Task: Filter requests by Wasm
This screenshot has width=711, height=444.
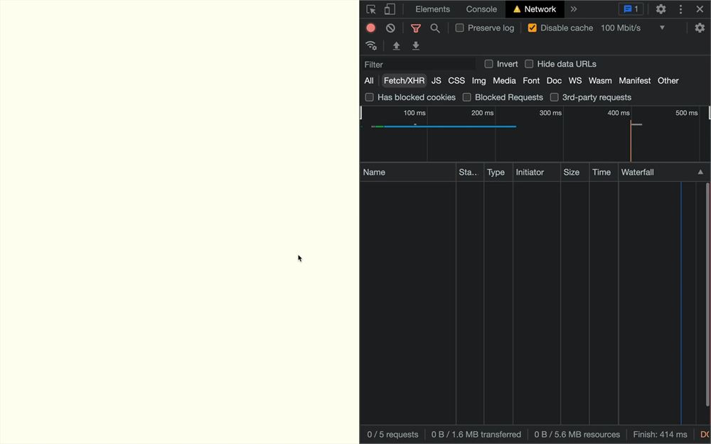Action: coord(600,81)
